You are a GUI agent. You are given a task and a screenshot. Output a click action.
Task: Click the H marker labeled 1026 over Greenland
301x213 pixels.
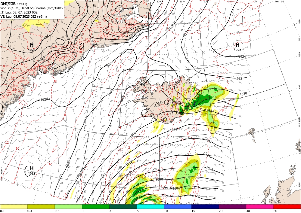click(x=32, y=45)
